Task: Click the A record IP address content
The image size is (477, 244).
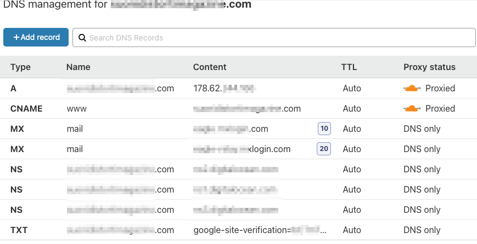Action: pos(225,88)
